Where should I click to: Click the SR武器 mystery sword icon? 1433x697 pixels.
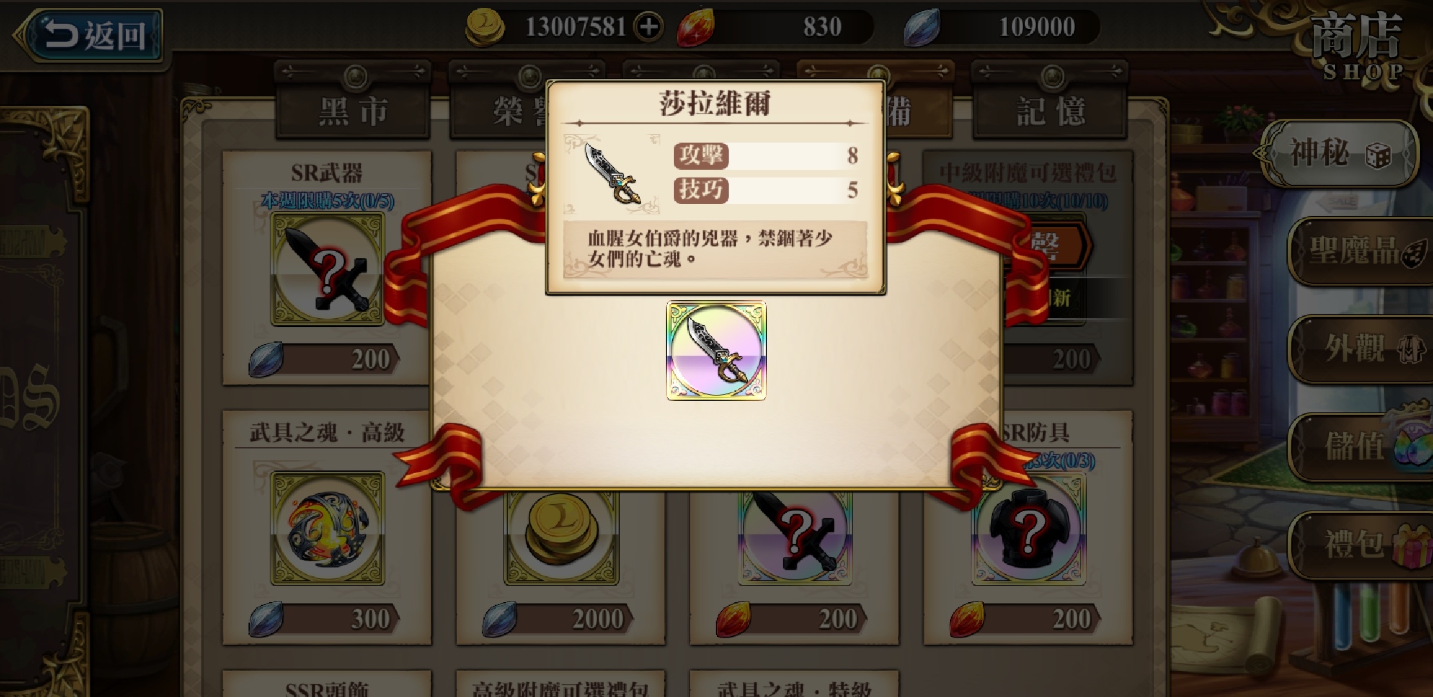click(x=328, y=269)
